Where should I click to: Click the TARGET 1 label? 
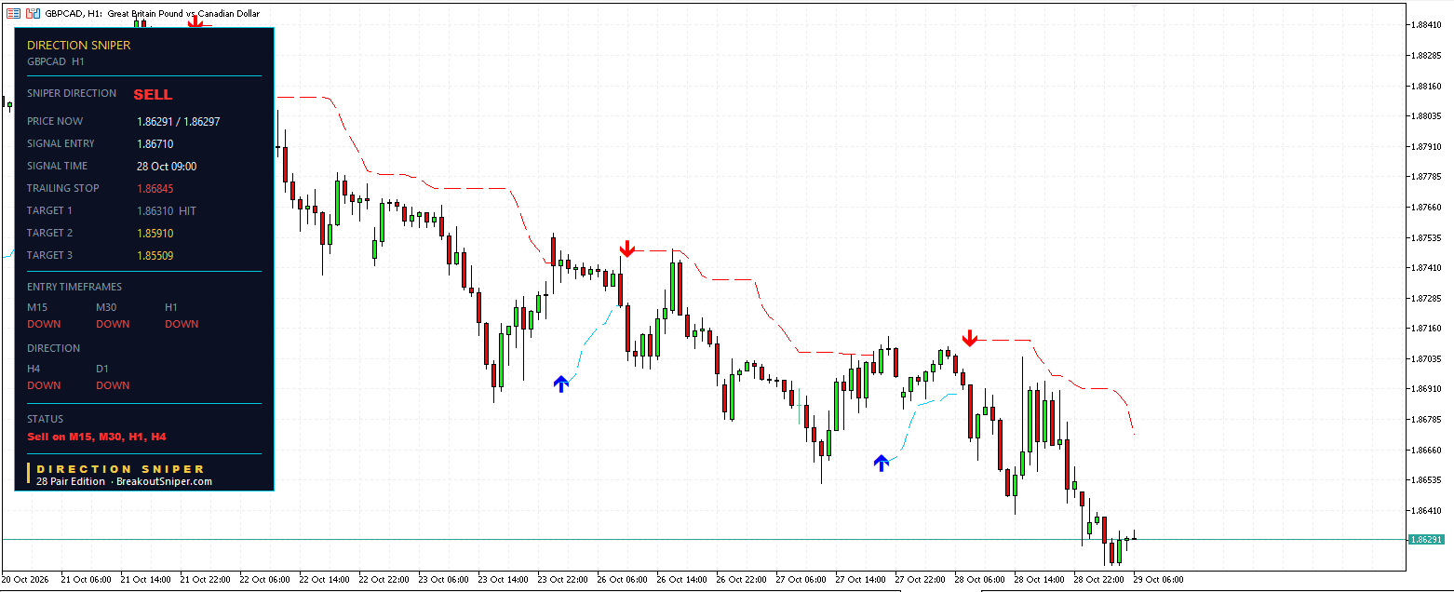click(x=49, y=210)
